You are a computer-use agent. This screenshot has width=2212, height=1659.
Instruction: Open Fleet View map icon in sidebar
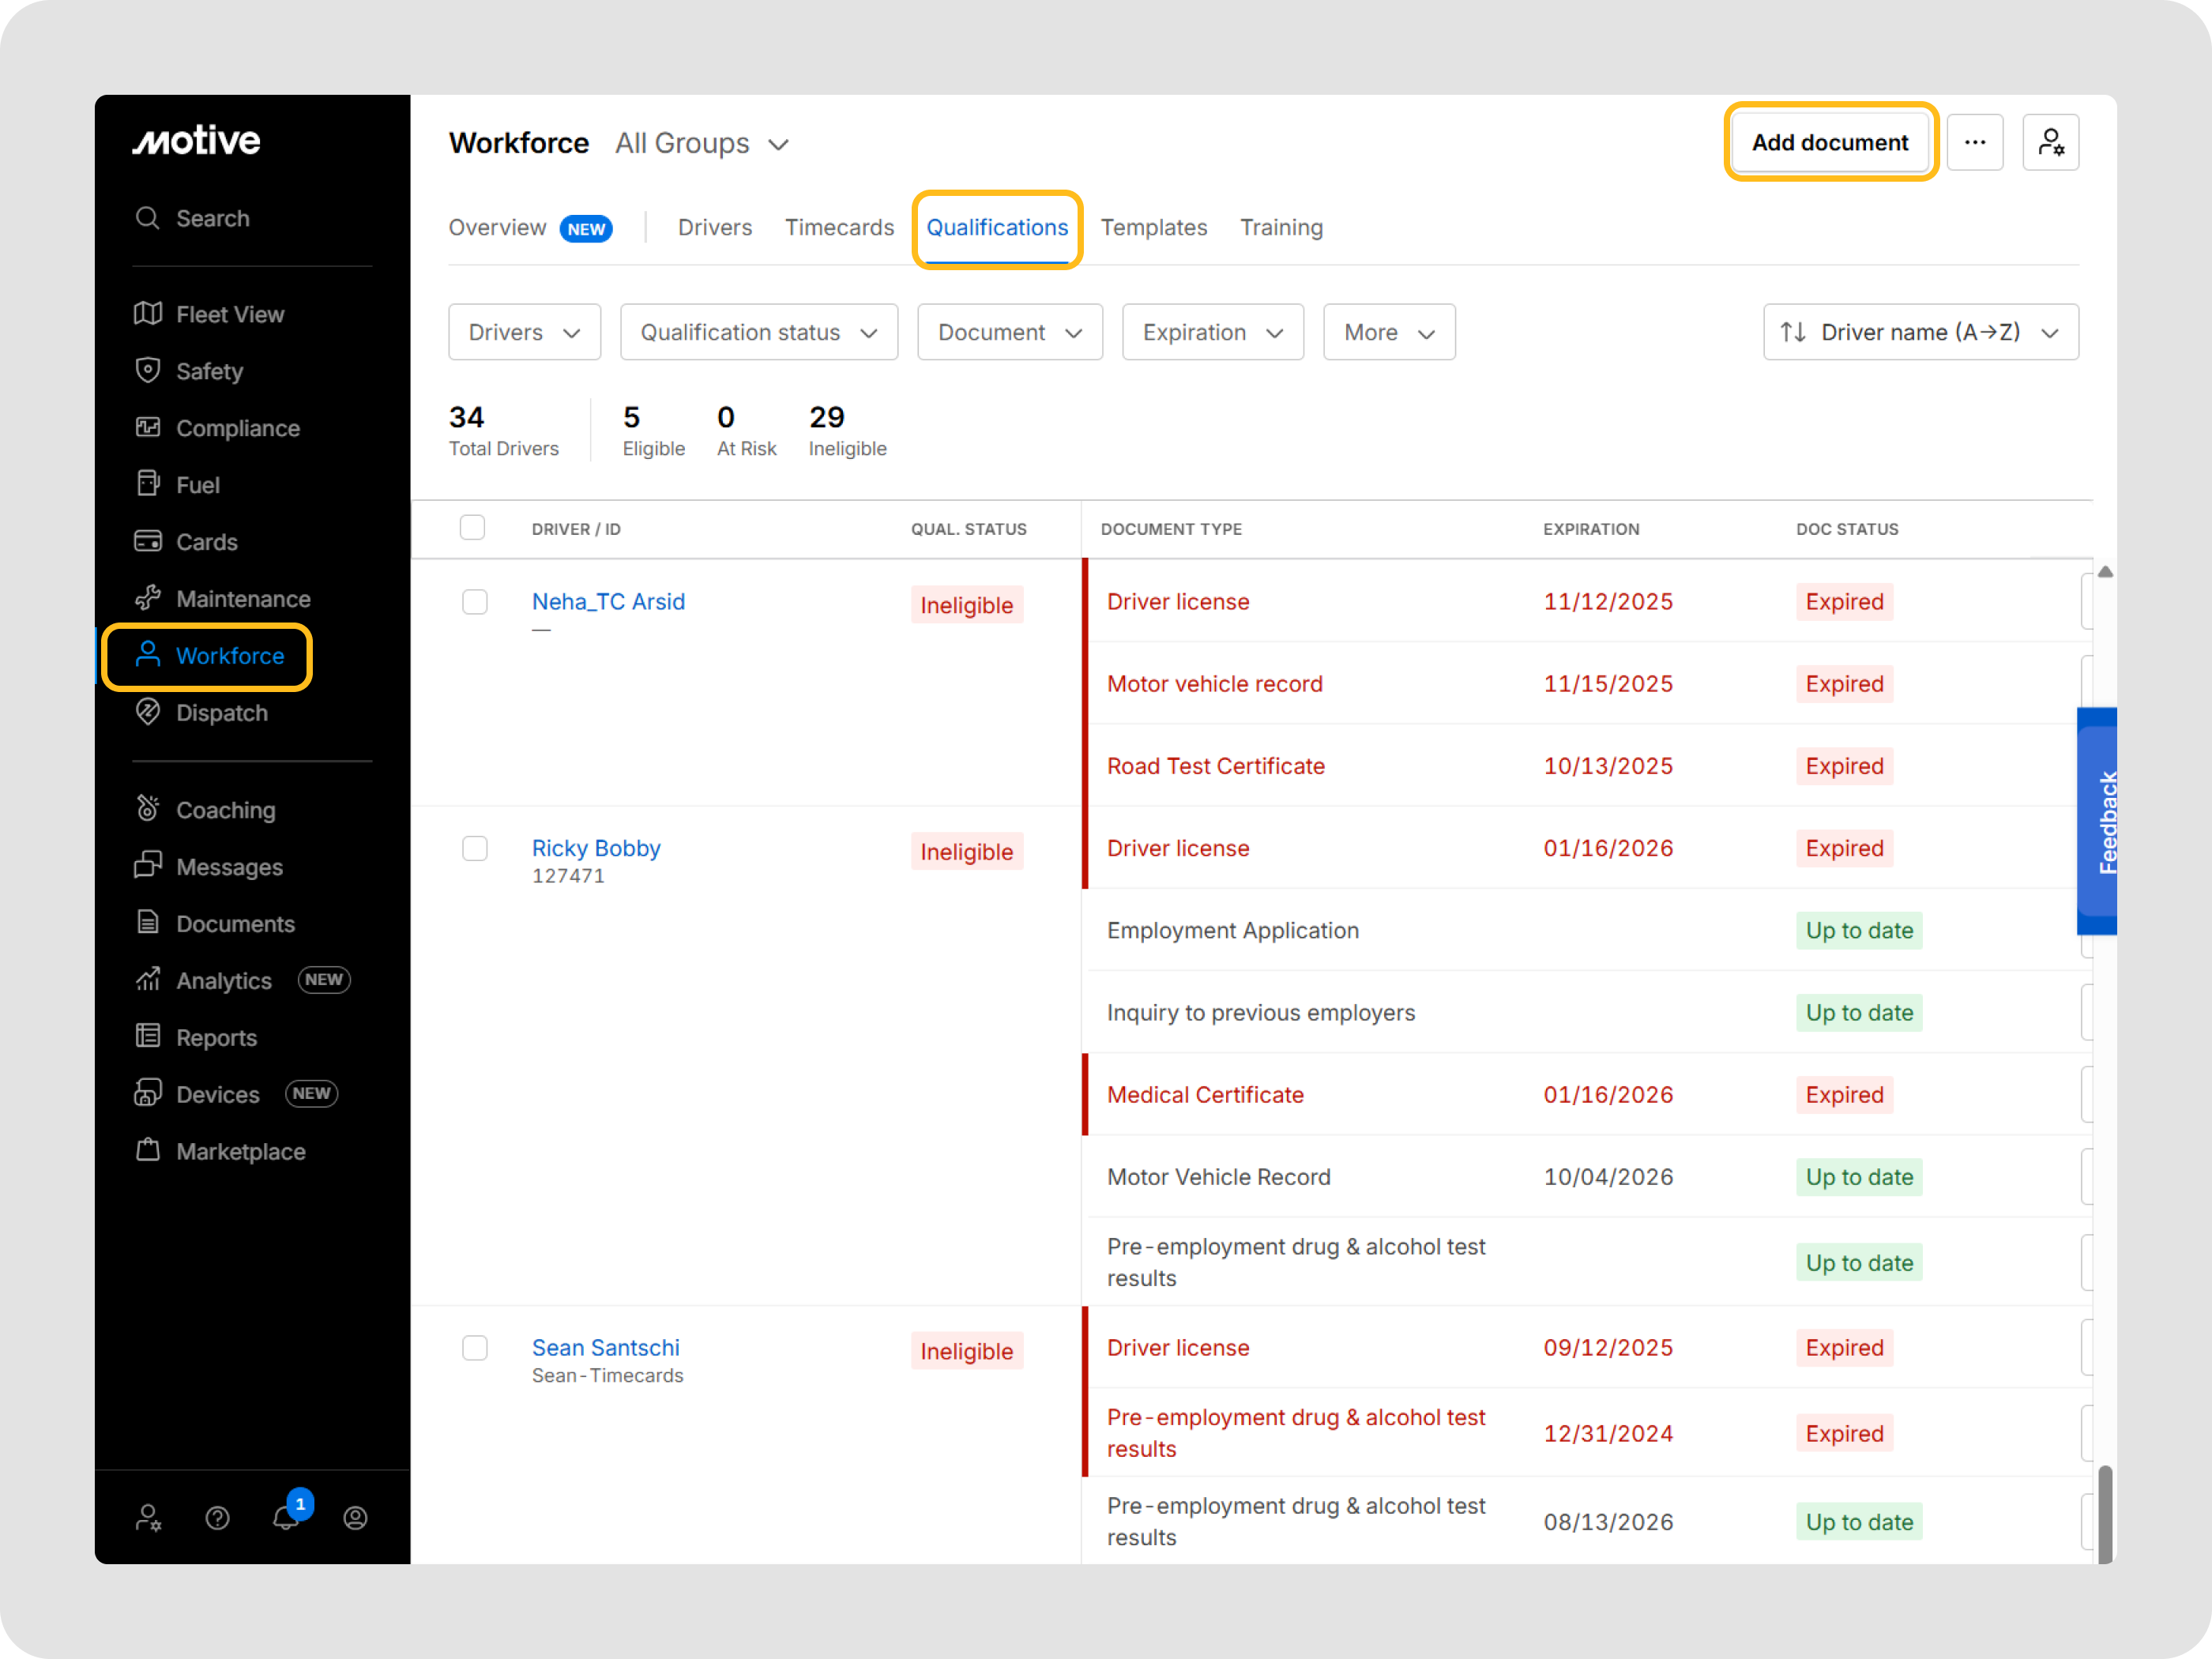click(148, 314)
